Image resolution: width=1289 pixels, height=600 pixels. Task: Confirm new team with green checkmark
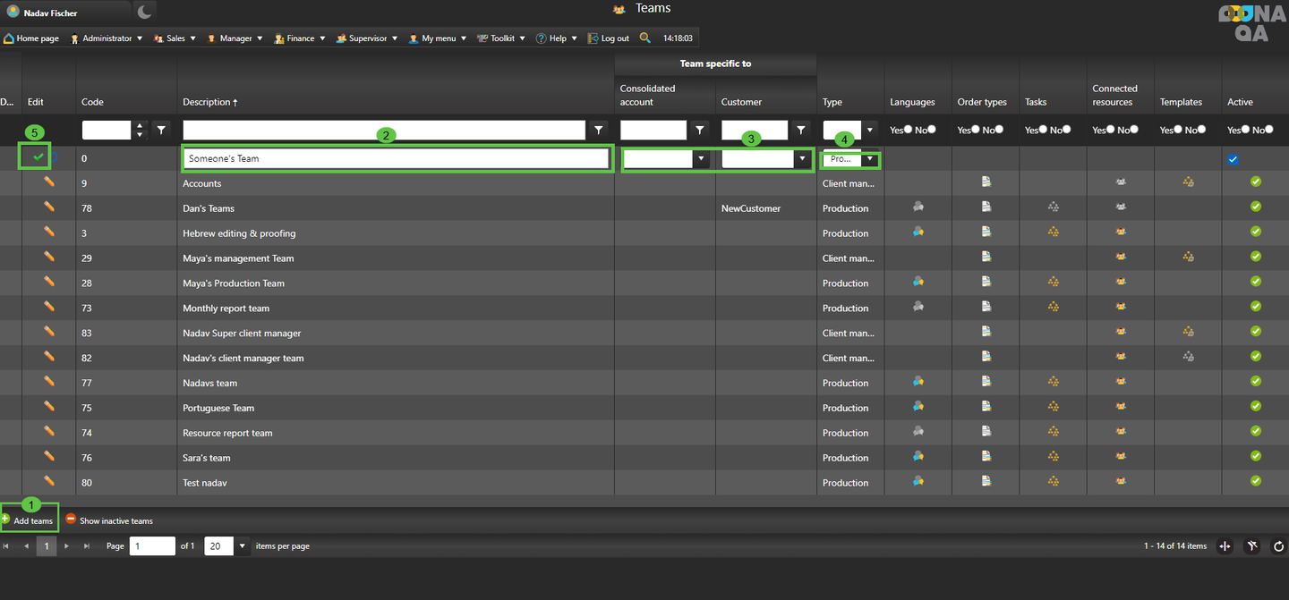tap(38, 157)
